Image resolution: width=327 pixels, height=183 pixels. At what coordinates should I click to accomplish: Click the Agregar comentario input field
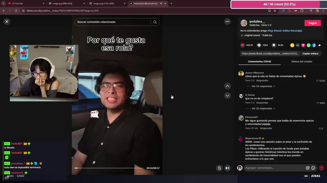(x=275, y=168)
